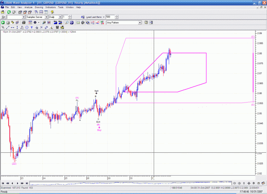Viewport: 267px width, 194px height.
Task: Click the tile windows vertically icon
Action: (x=46, y=12)
